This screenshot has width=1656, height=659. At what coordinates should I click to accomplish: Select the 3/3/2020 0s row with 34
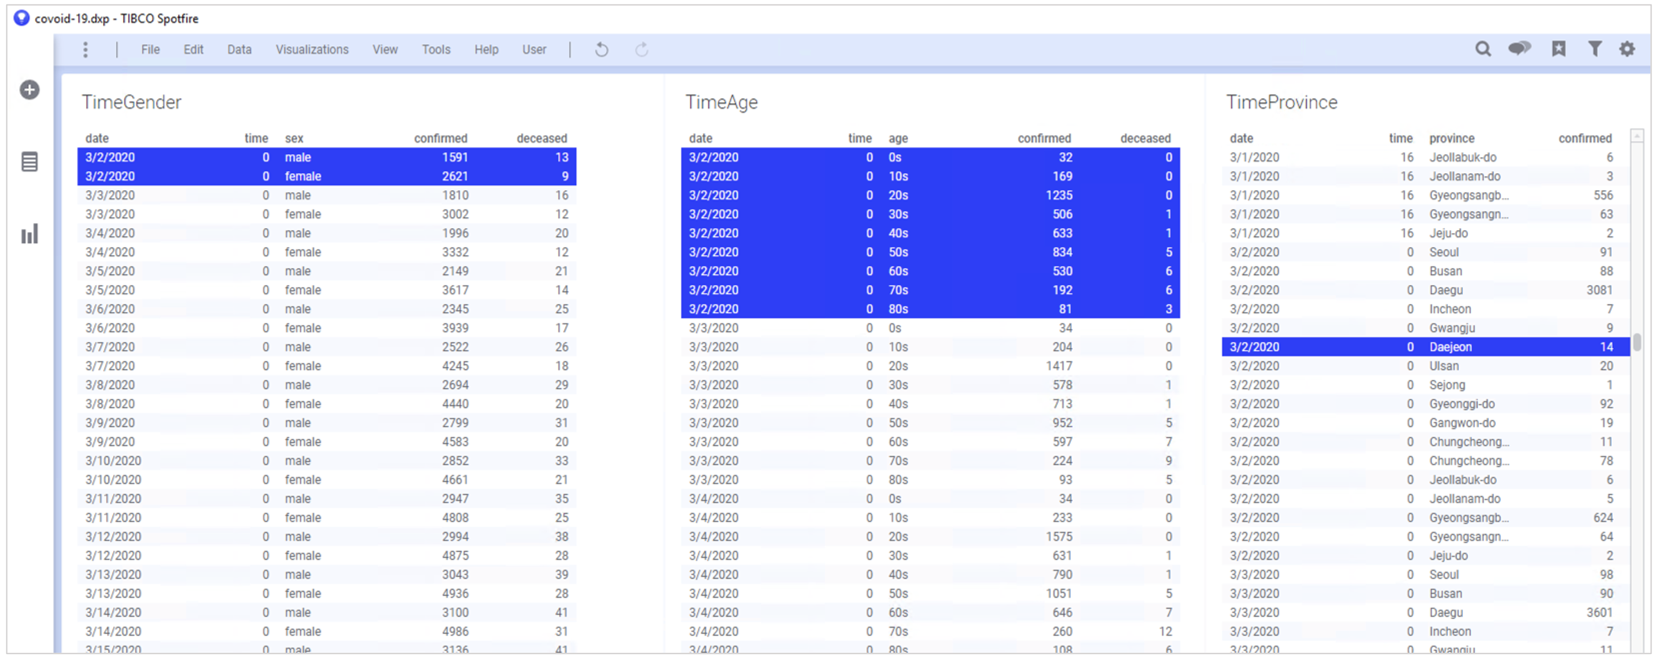(x=930, y=328)
